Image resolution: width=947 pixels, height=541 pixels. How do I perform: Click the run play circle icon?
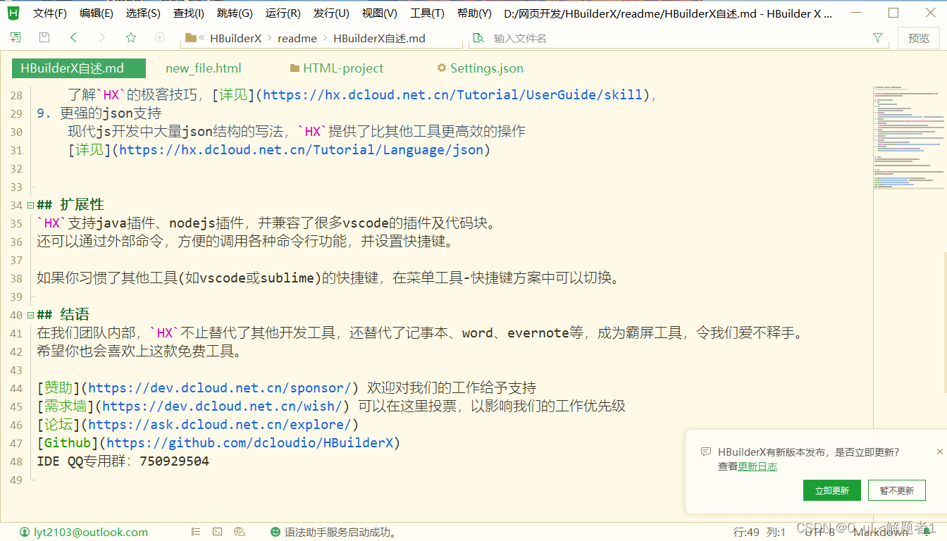coord(160,38)
